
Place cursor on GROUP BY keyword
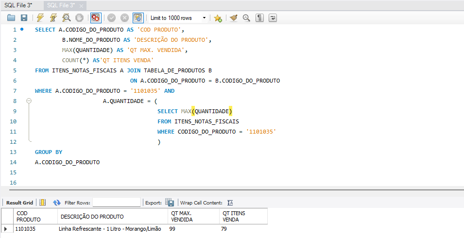pyautogui.click(x=49, y=152)
